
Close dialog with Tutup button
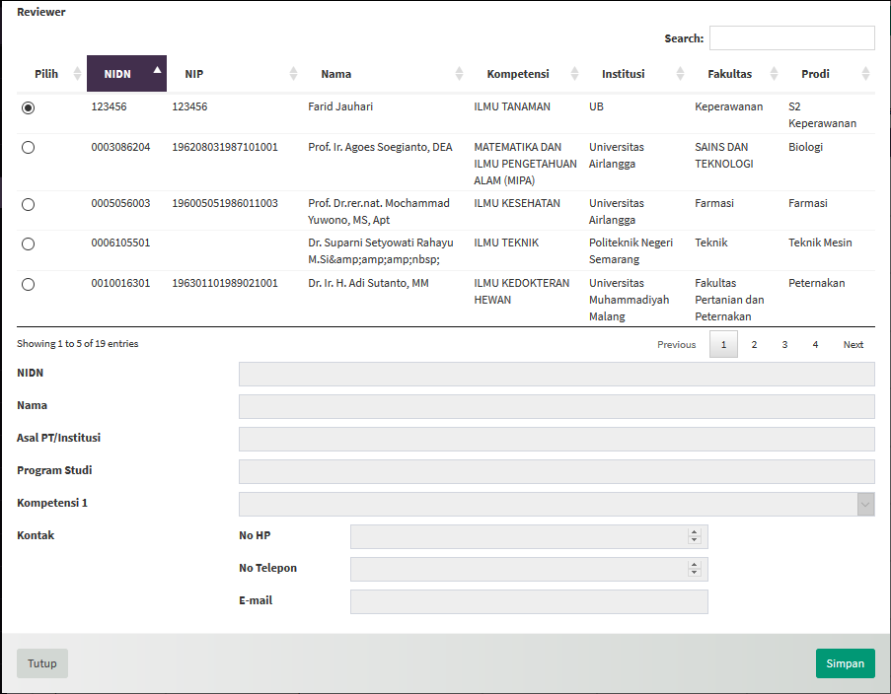click(42, 663)
